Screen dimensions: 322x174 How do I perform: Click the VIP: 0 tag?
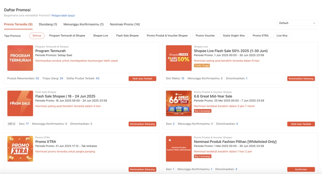[11, 124]
